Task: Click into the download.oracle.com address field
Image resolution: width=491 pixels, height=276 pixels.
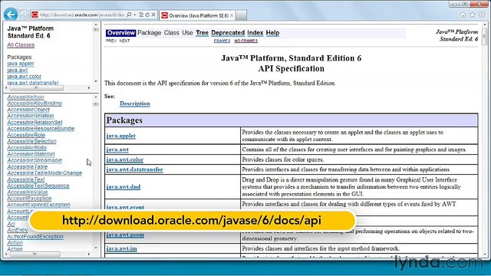Action: click(x=82, y=15)
